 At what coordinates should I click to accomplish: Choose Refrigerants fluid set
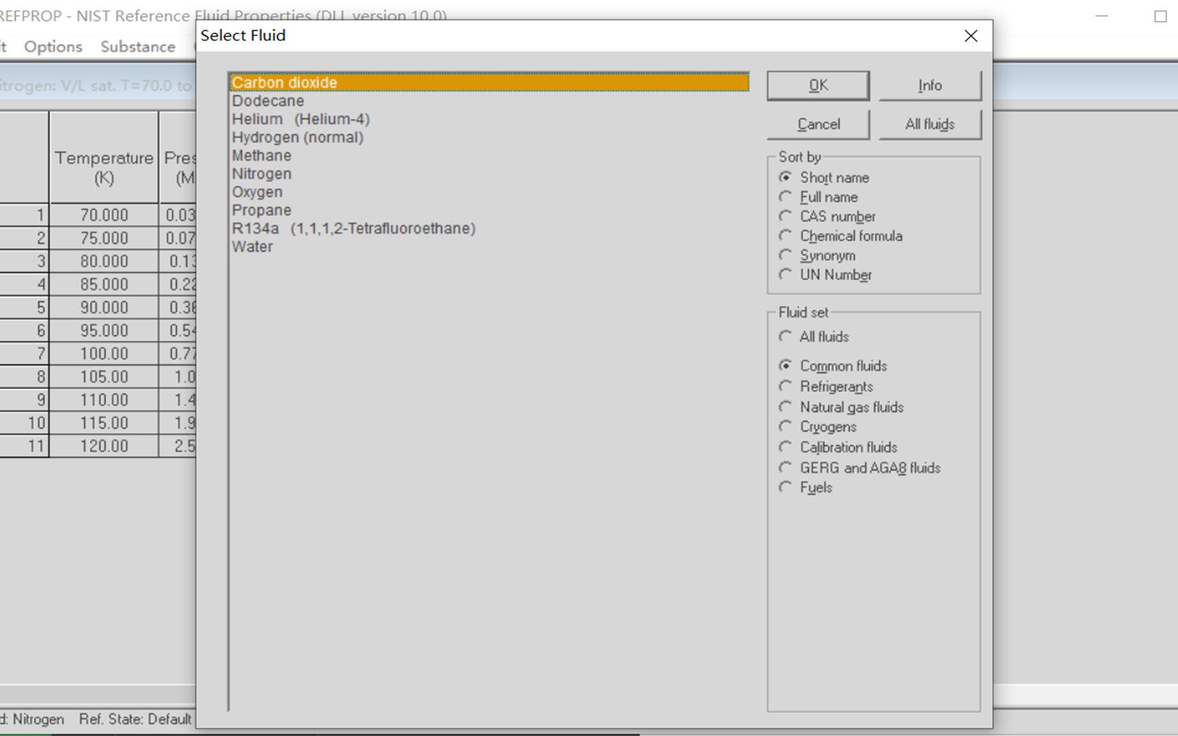pos(826,386)
